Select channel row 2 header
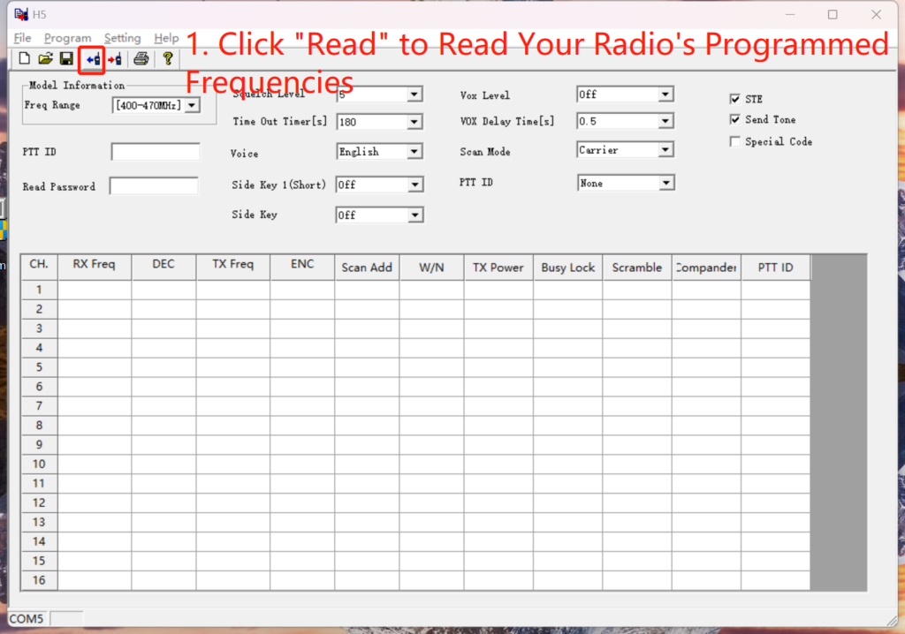The image size is (905, 634). [x=39, y=309]
